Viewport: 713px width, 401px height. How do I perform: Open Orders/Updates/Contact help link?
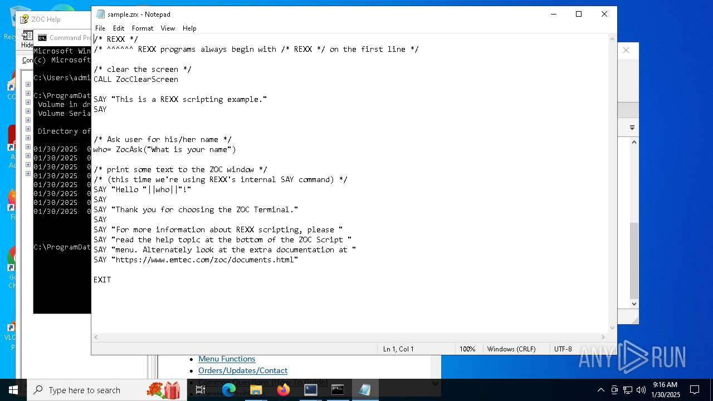click(x=243, y=370)
